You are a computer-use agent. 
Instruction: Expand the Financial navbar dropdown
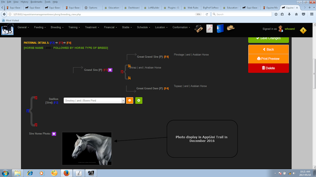coord(110,27)
